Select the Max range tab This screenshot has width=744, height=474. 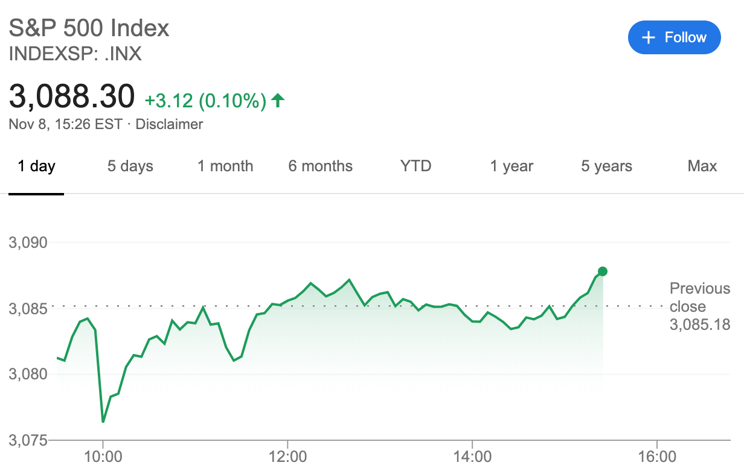(x=702, y=166)
